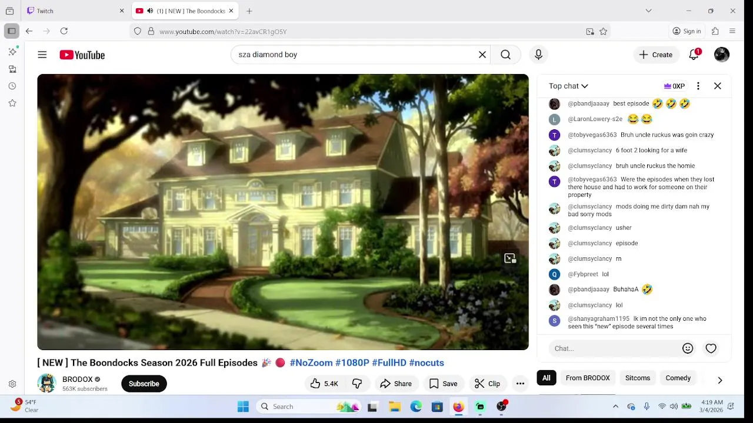The image size is (753, 423).
Task: Mute The Boondocks tab audio
Action: pyautogui.click(x=150, y=11)
